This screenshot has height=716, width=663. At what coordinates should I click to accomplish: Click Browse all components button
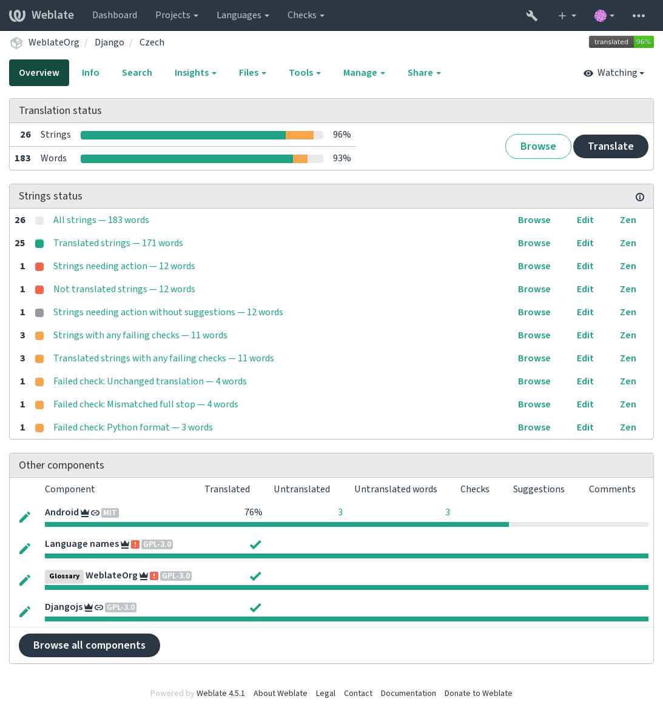[89, 646]
